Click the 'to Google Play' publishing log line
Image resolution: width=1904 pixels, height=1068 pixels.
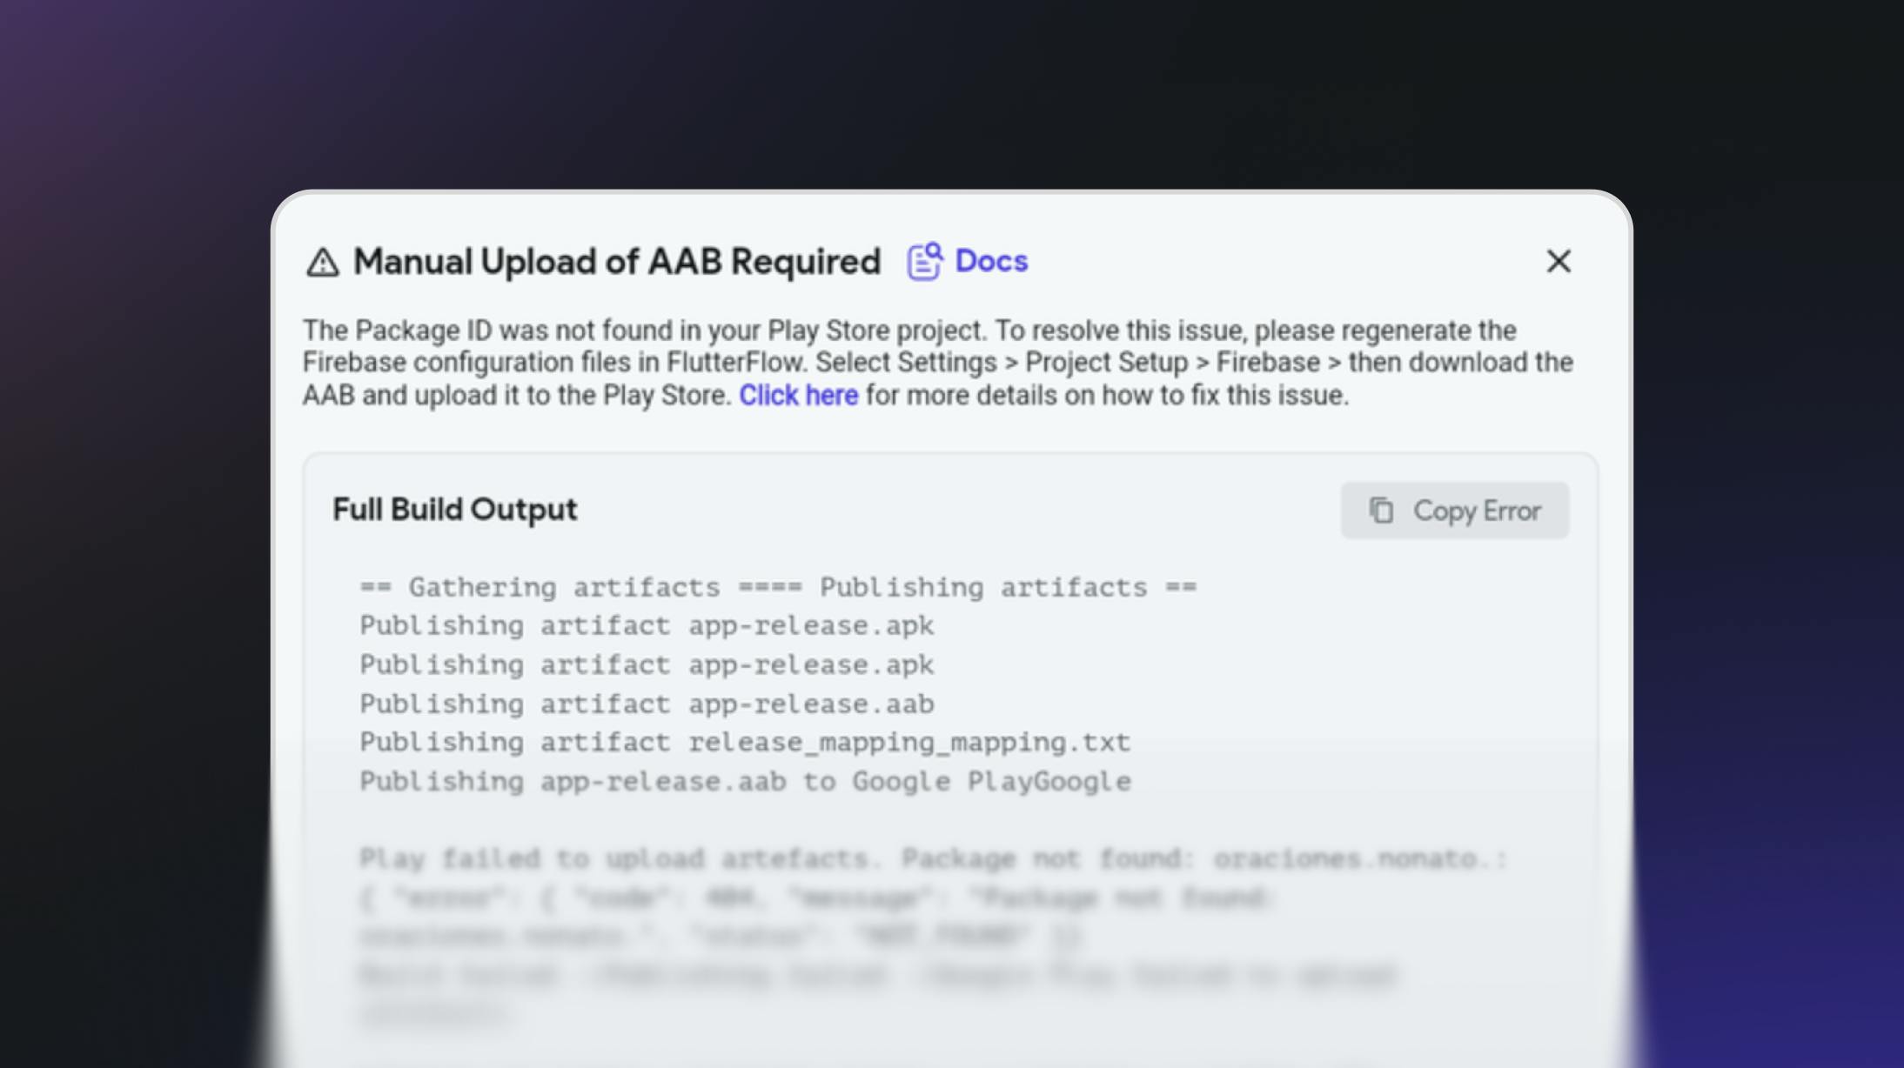[x=744, y=782]
